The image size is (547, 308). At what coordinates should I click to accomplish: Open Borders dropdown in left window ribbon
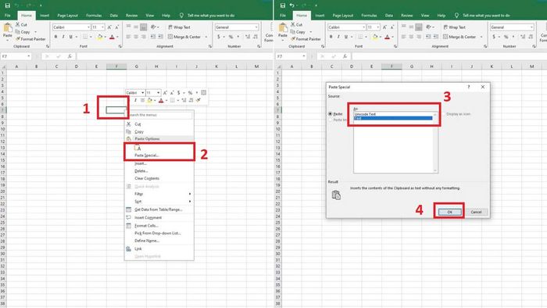(91, 37)
